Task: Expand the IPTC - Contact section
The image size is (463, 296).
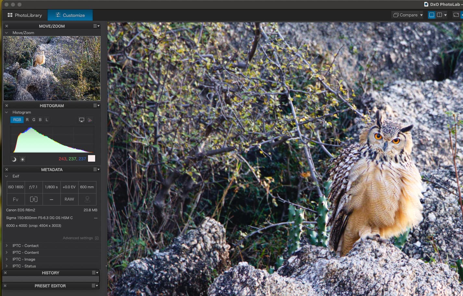Action: pos(52,246)
